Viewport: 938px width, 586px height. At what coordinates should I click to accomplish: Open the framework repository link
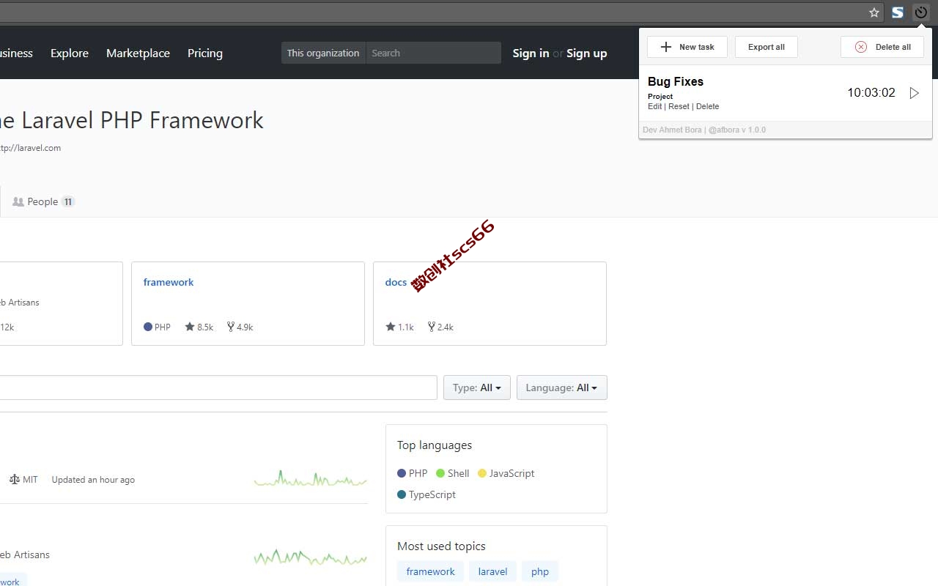pos(169,282)
